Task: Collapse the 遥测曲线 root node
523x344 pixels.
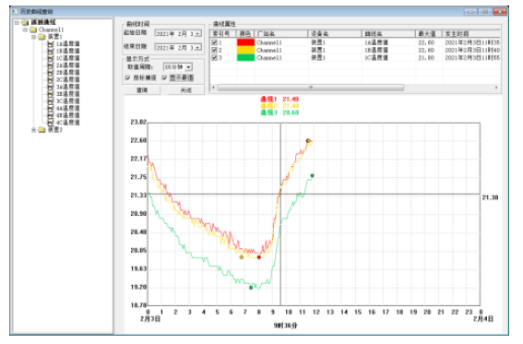Action: point(17,22)
